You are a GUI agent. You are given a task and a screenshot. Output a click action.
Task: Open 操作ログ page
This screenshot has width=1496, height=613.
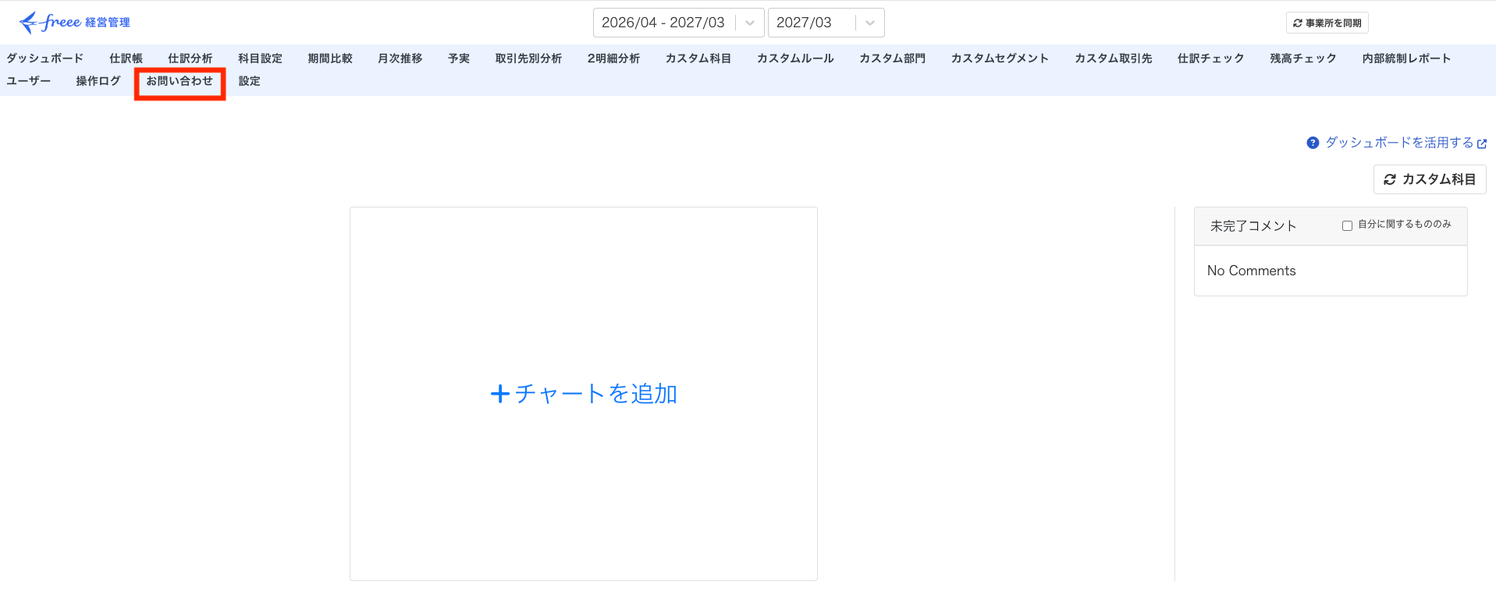tap(98, 81)
